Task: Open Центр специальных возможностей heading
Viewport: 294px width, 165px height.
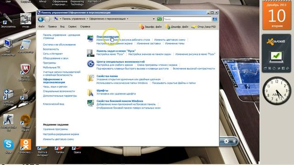Action: (120, 61)
